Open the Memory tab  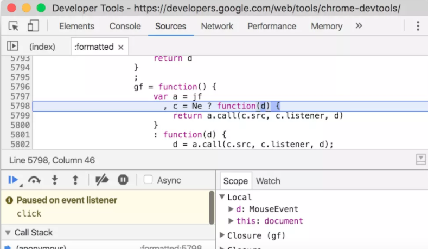(327, 26)
